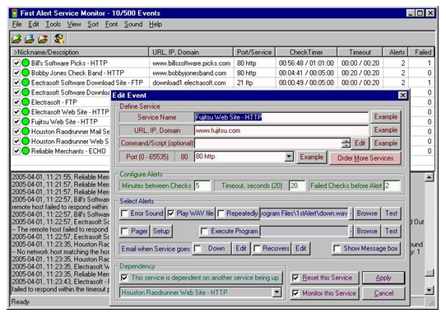
Task: Sort by the URL, IP, Domain column header
Action: [191, 52]
